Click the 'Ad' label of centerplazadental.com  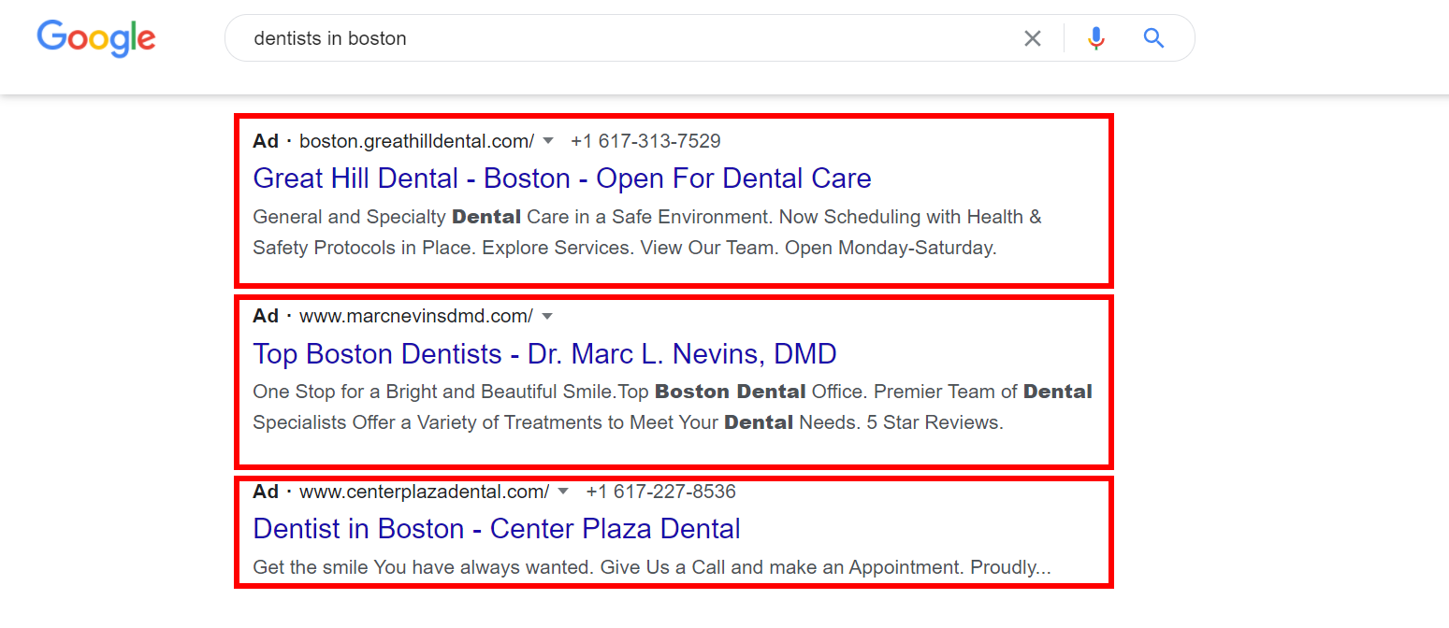click(x=266, y=492)
